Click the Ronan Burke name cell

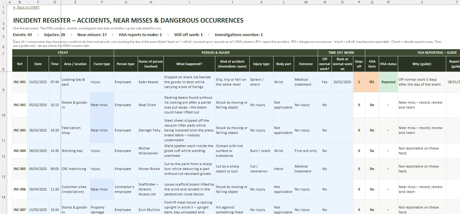(x=151, y=169)
